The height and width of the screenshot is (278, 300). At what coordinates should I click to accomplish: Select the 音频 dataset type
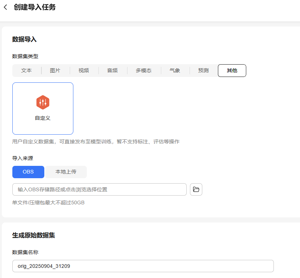[112, 70]
